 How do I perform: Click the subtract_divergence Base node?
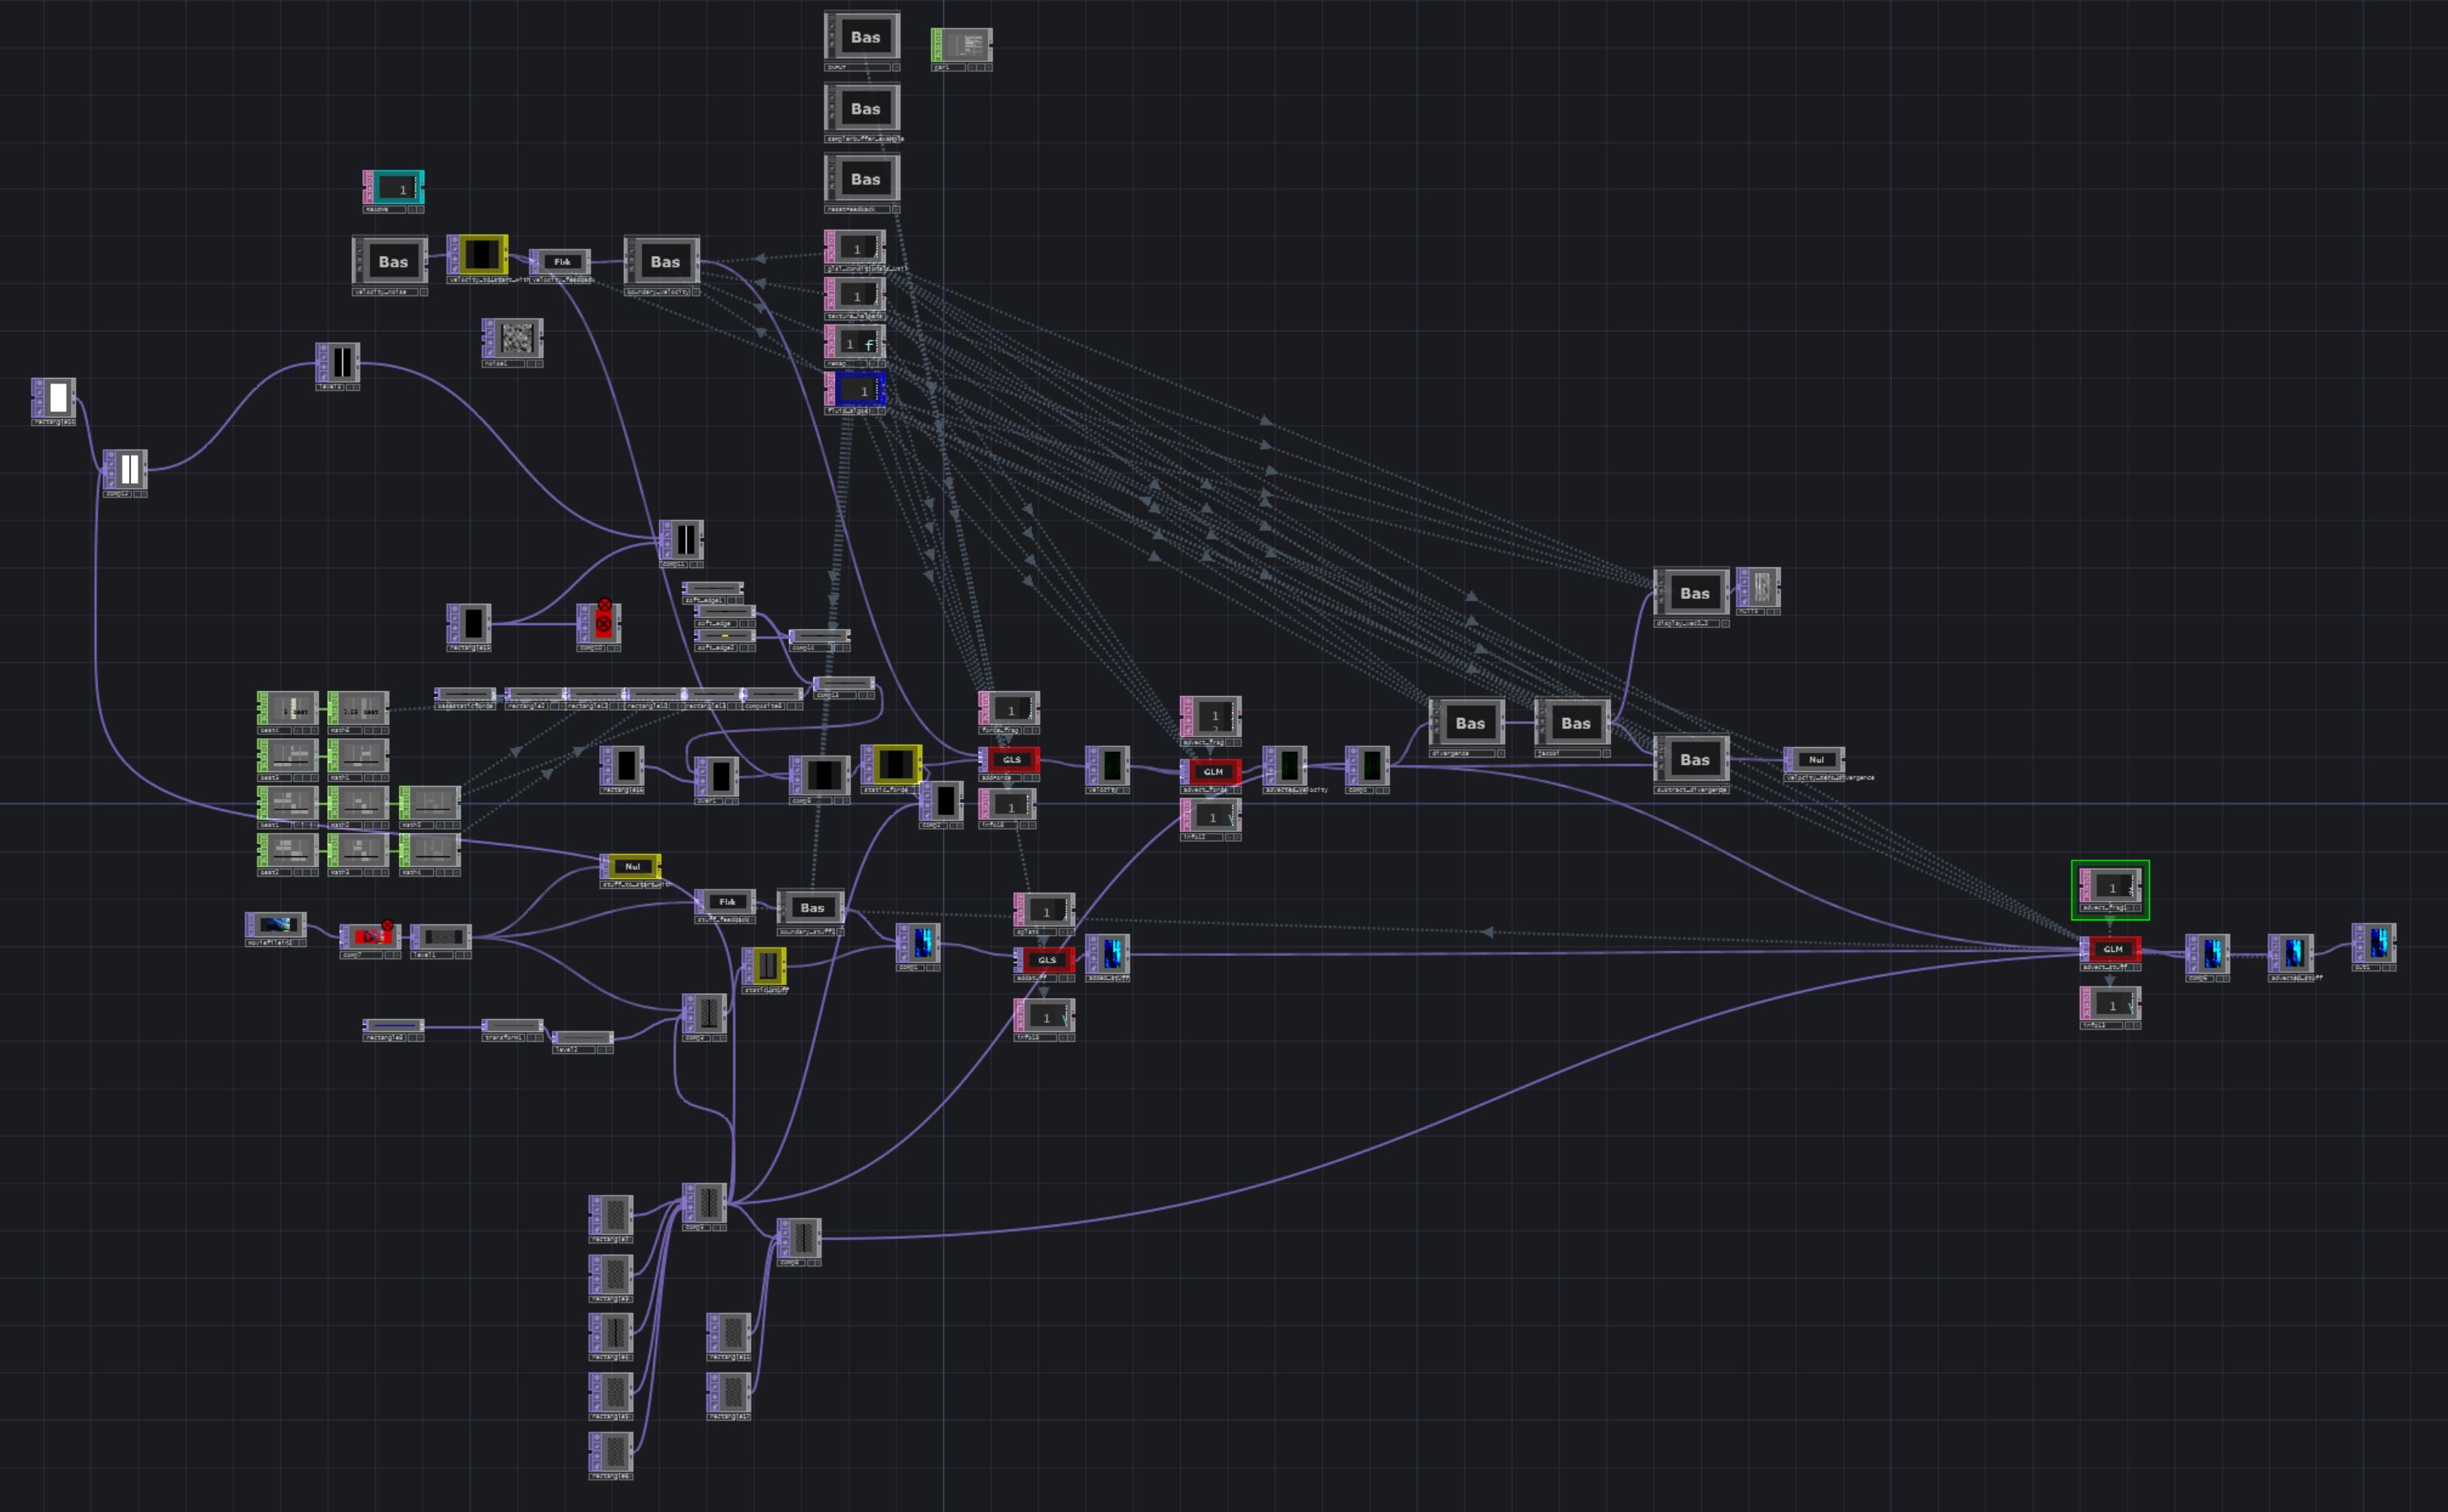1693,759
